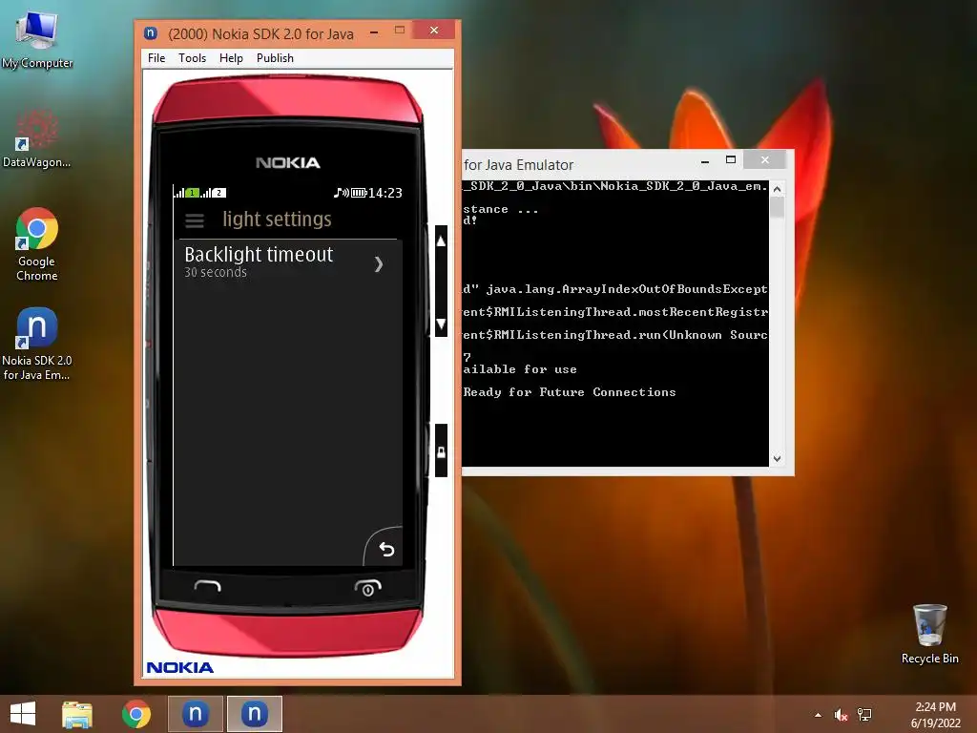
Task: Click the lock key on phone side
Action: [x=441, y=451]
